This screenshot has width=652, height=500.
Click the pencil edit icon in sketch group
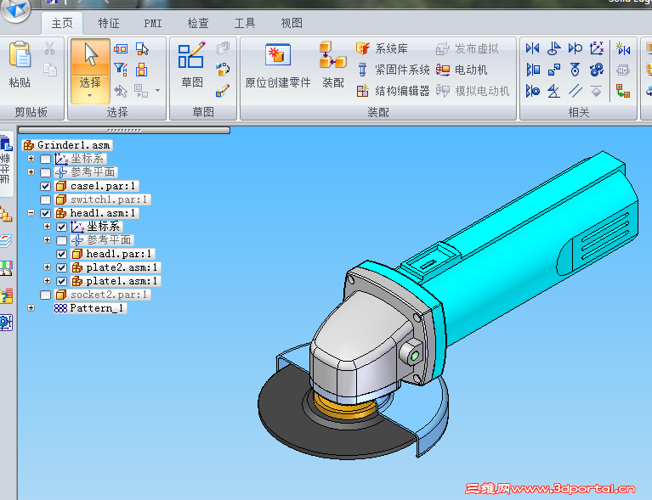coord(223,91)
